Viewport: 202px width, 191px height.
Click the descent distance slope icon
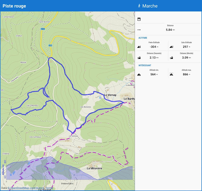139,58
